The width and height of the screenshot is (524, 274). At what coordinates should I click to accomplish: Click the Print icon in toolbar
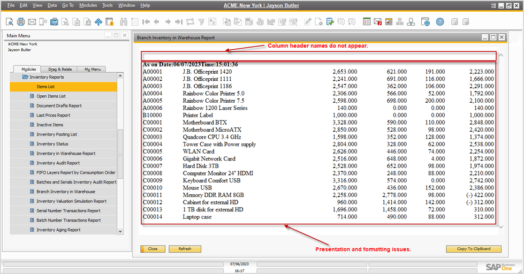coord(21,22)
